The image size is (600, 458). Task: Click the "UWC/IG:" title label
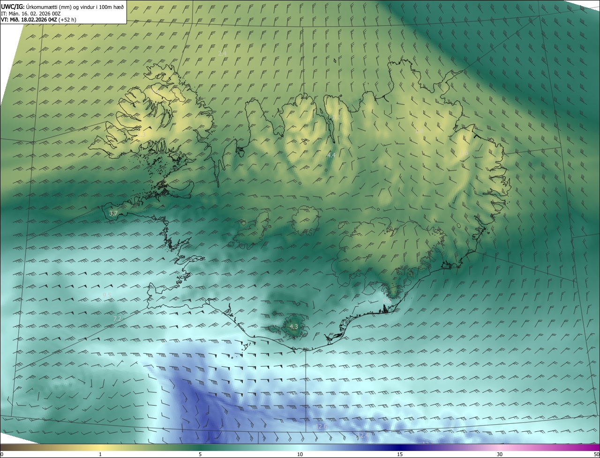12,7
